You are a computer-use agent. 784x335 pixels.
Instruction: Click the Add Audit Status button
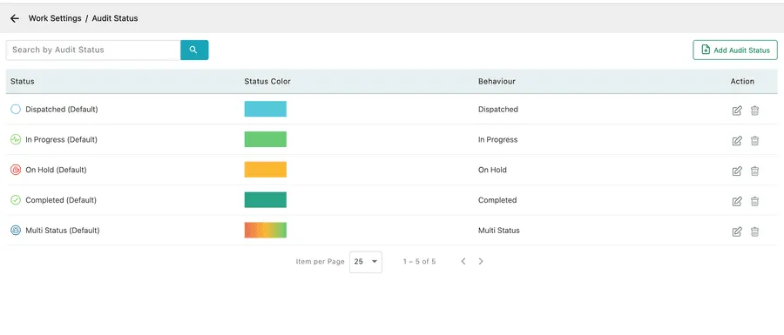click(x=735, y=50)
